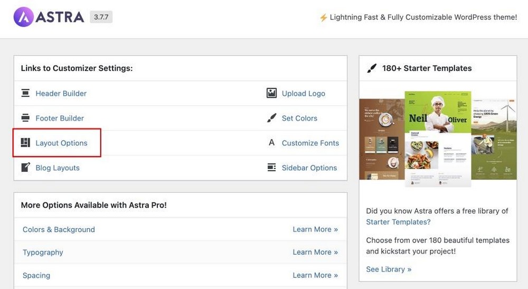Click the Lightning Fast tagline text

point(423,17)
